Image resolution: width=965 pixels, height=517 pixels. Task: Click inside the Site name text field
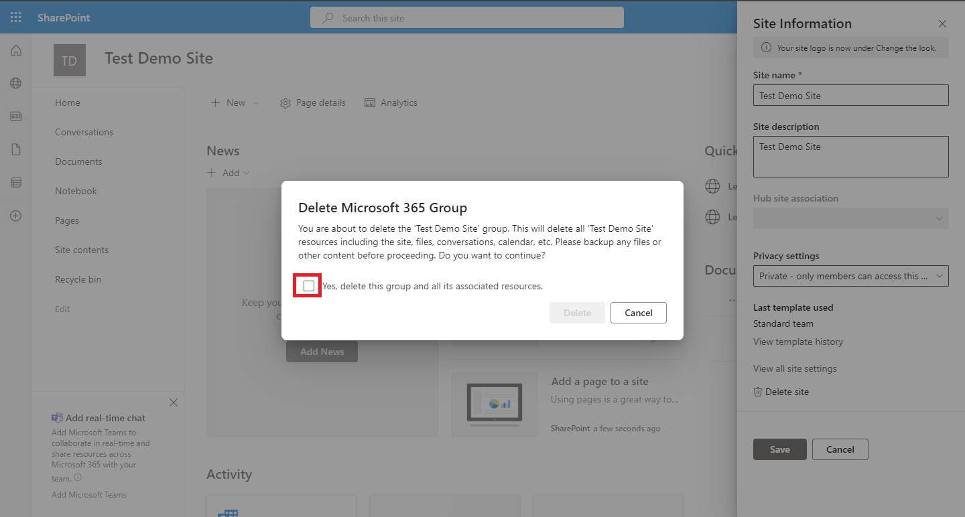[850, 95]
